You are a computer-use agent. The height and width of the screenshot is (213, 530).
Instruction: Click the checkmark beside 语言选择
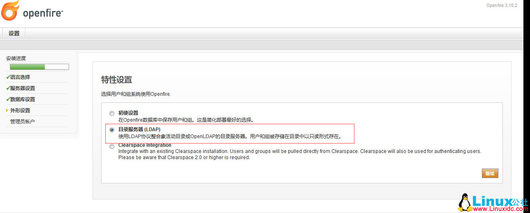pos(8,77)
